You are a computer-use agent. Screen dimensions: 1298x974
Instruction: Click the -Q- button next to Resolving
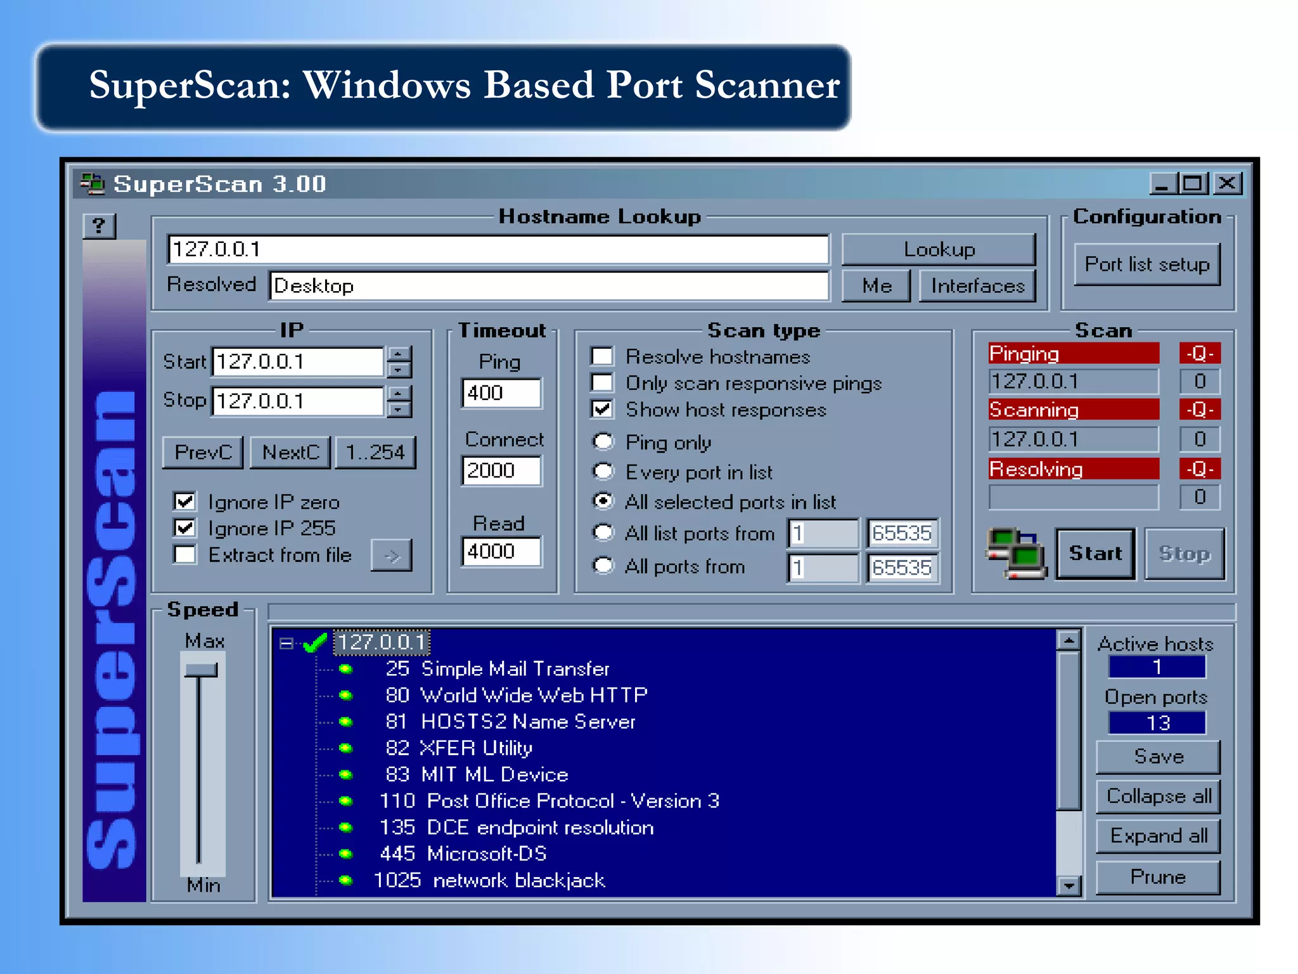[x=1199, y=469]
